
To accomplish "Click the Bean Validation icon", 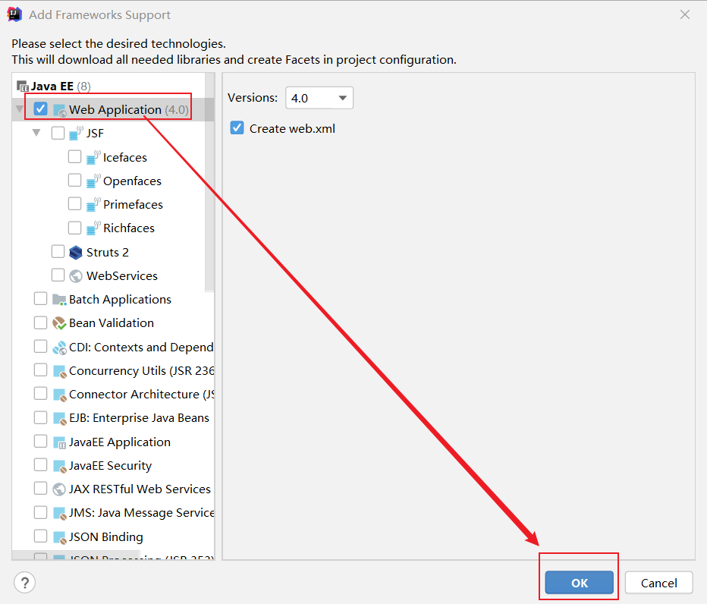I will [59, 323].
